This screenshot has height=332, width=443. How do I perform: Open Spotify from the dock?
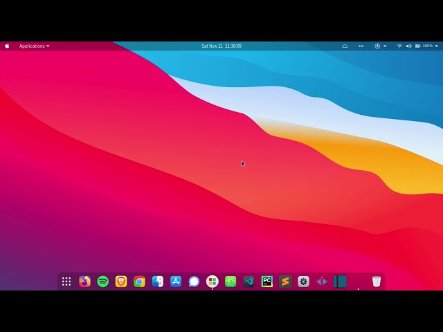[103, 282]
